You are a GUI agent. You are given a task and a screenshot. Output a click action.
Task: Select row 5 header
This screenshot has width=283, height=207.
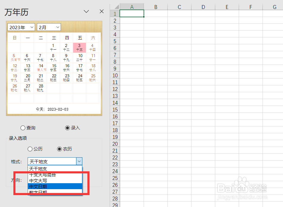(x=115, y=41)
